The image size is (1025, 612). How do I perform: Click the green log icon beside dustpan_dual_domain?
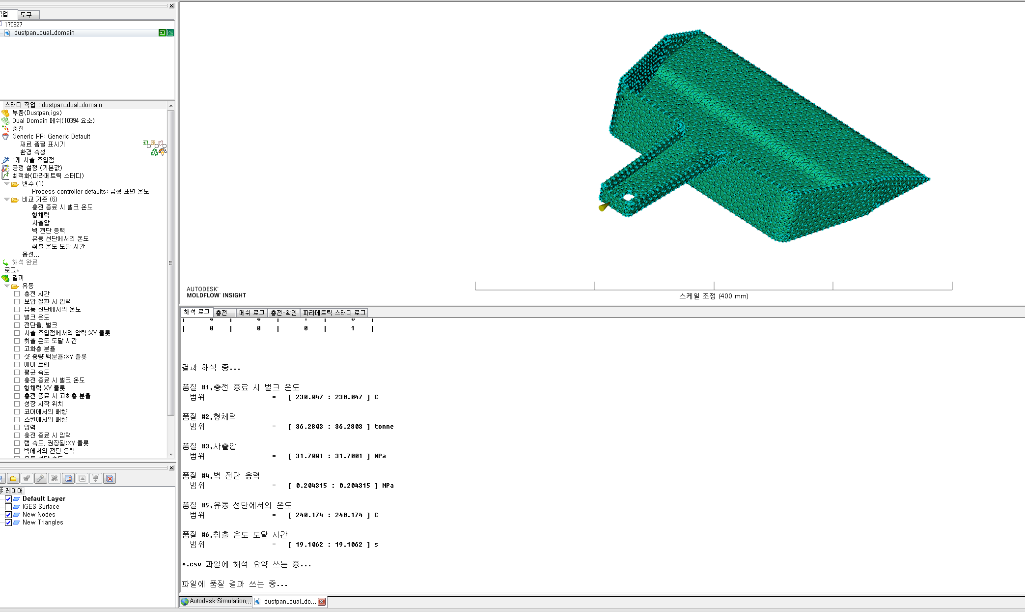(162, 33)
